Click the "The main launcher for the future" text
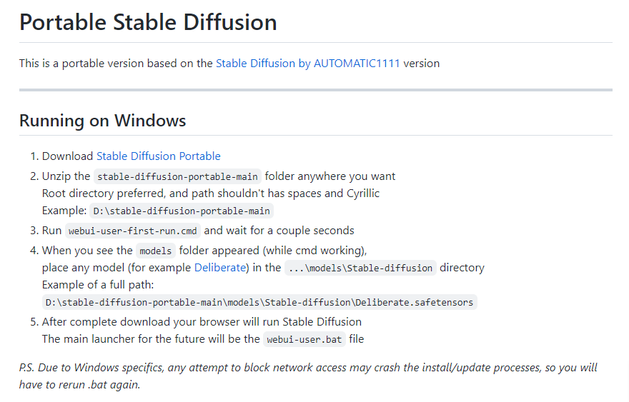629x402 pixels. coord(151,339)
